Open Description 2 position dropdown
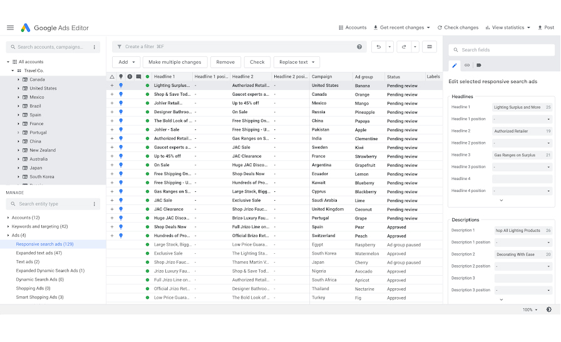The height and width of the screenshot is (342, 561). click(x=523, y=266)
